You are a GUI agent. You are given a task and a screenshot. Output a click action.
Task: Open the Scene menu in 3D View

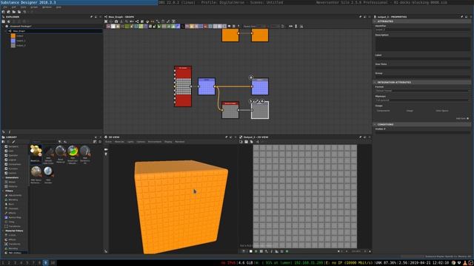point(109,142)
